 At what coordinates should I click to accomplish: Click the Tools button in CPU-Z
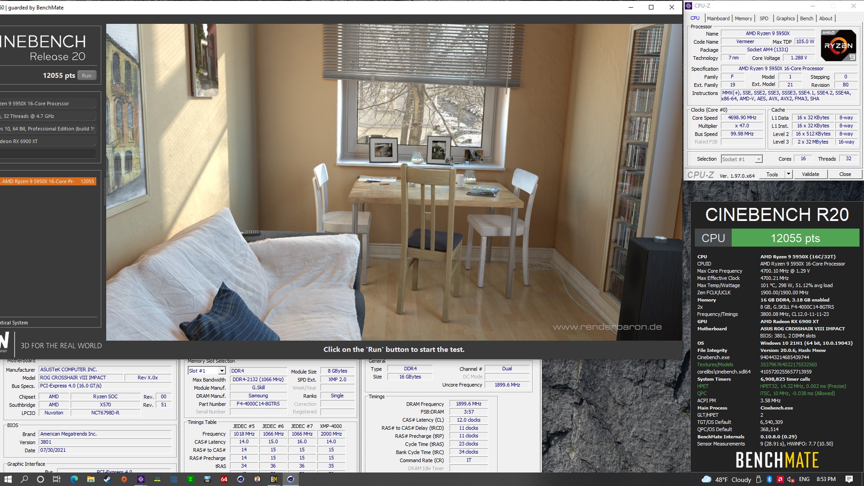(x=772, y=175)
